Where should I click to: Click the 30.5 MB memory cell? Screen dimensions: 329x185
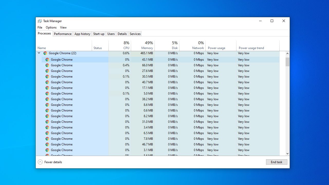click(143, 77)
